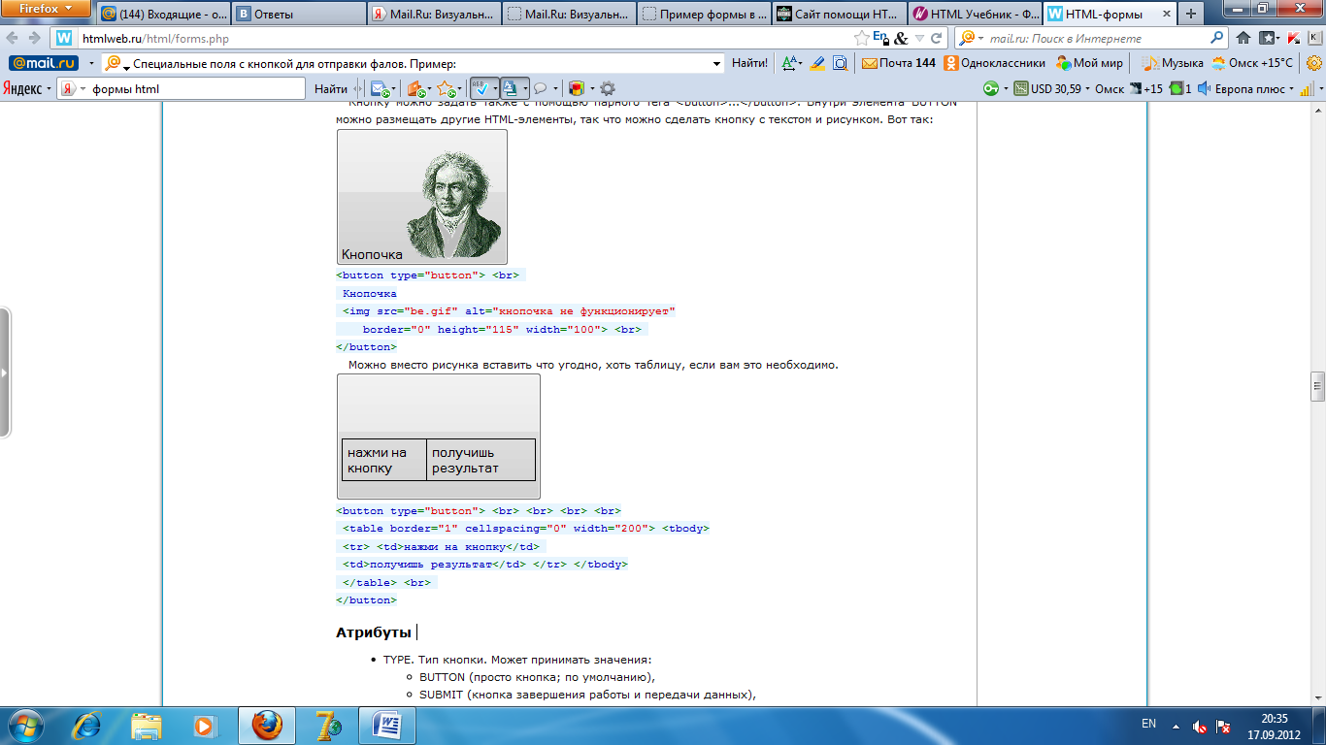
Task: Open Мой мир from the toolbar
Action: pos(1088,63)
